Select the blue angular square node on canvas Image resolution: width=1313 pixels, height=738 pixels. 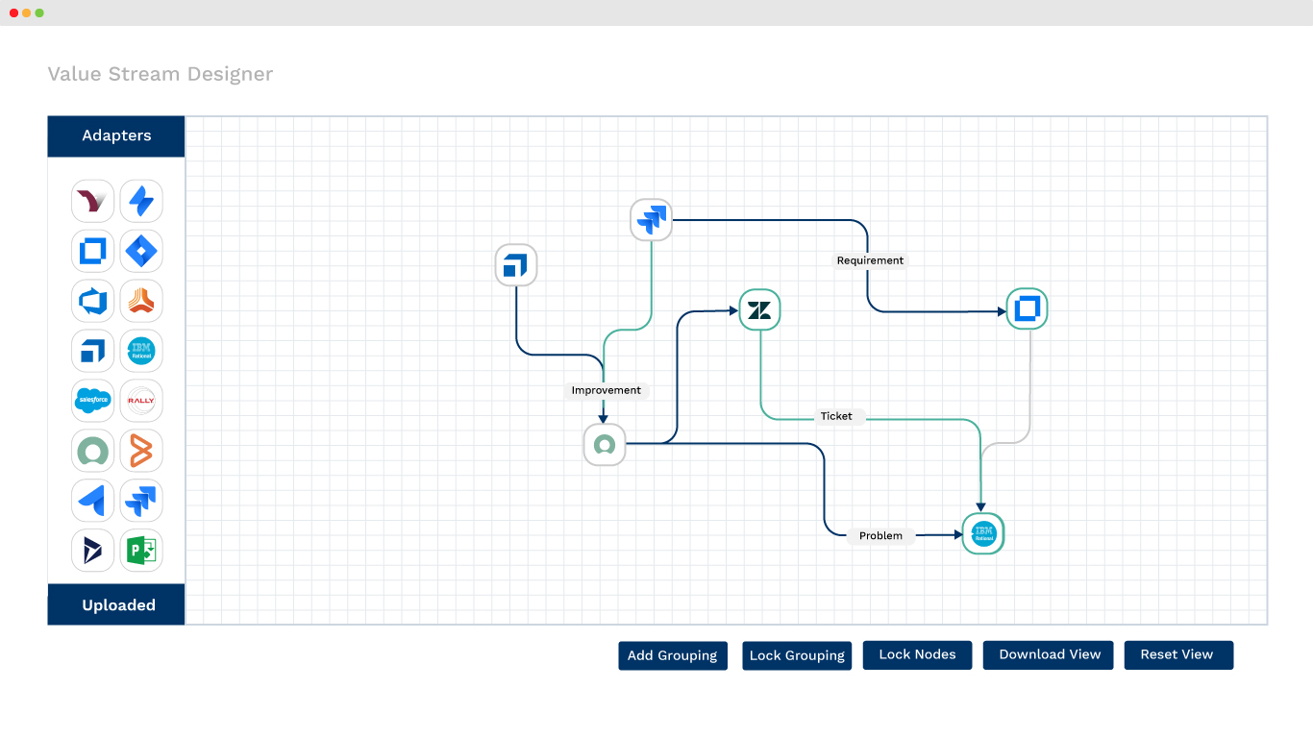point(516,265)
